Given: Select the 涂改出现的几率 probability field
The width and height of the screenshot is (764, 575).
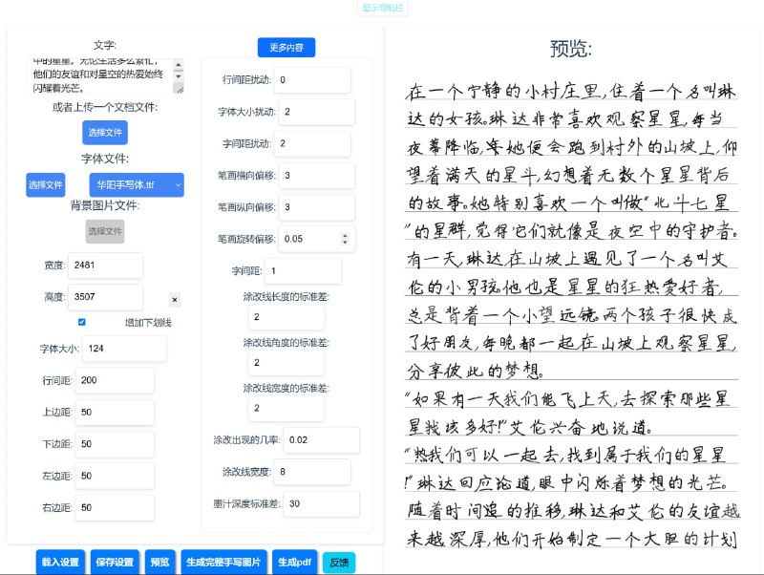Looking at the screenshot, I should click(322, 439).
